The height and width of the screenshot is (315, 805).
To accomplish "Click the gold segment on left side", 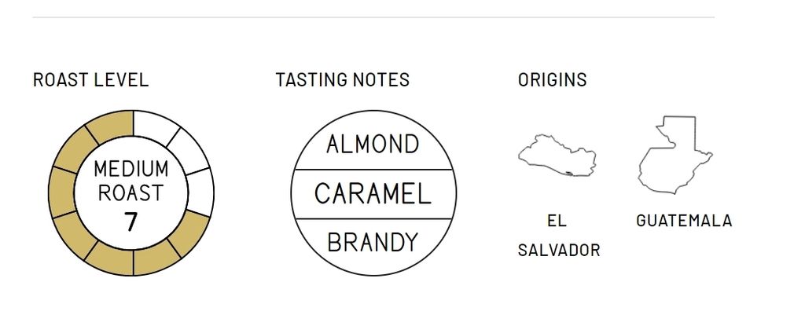I will (x=61, y=193).
